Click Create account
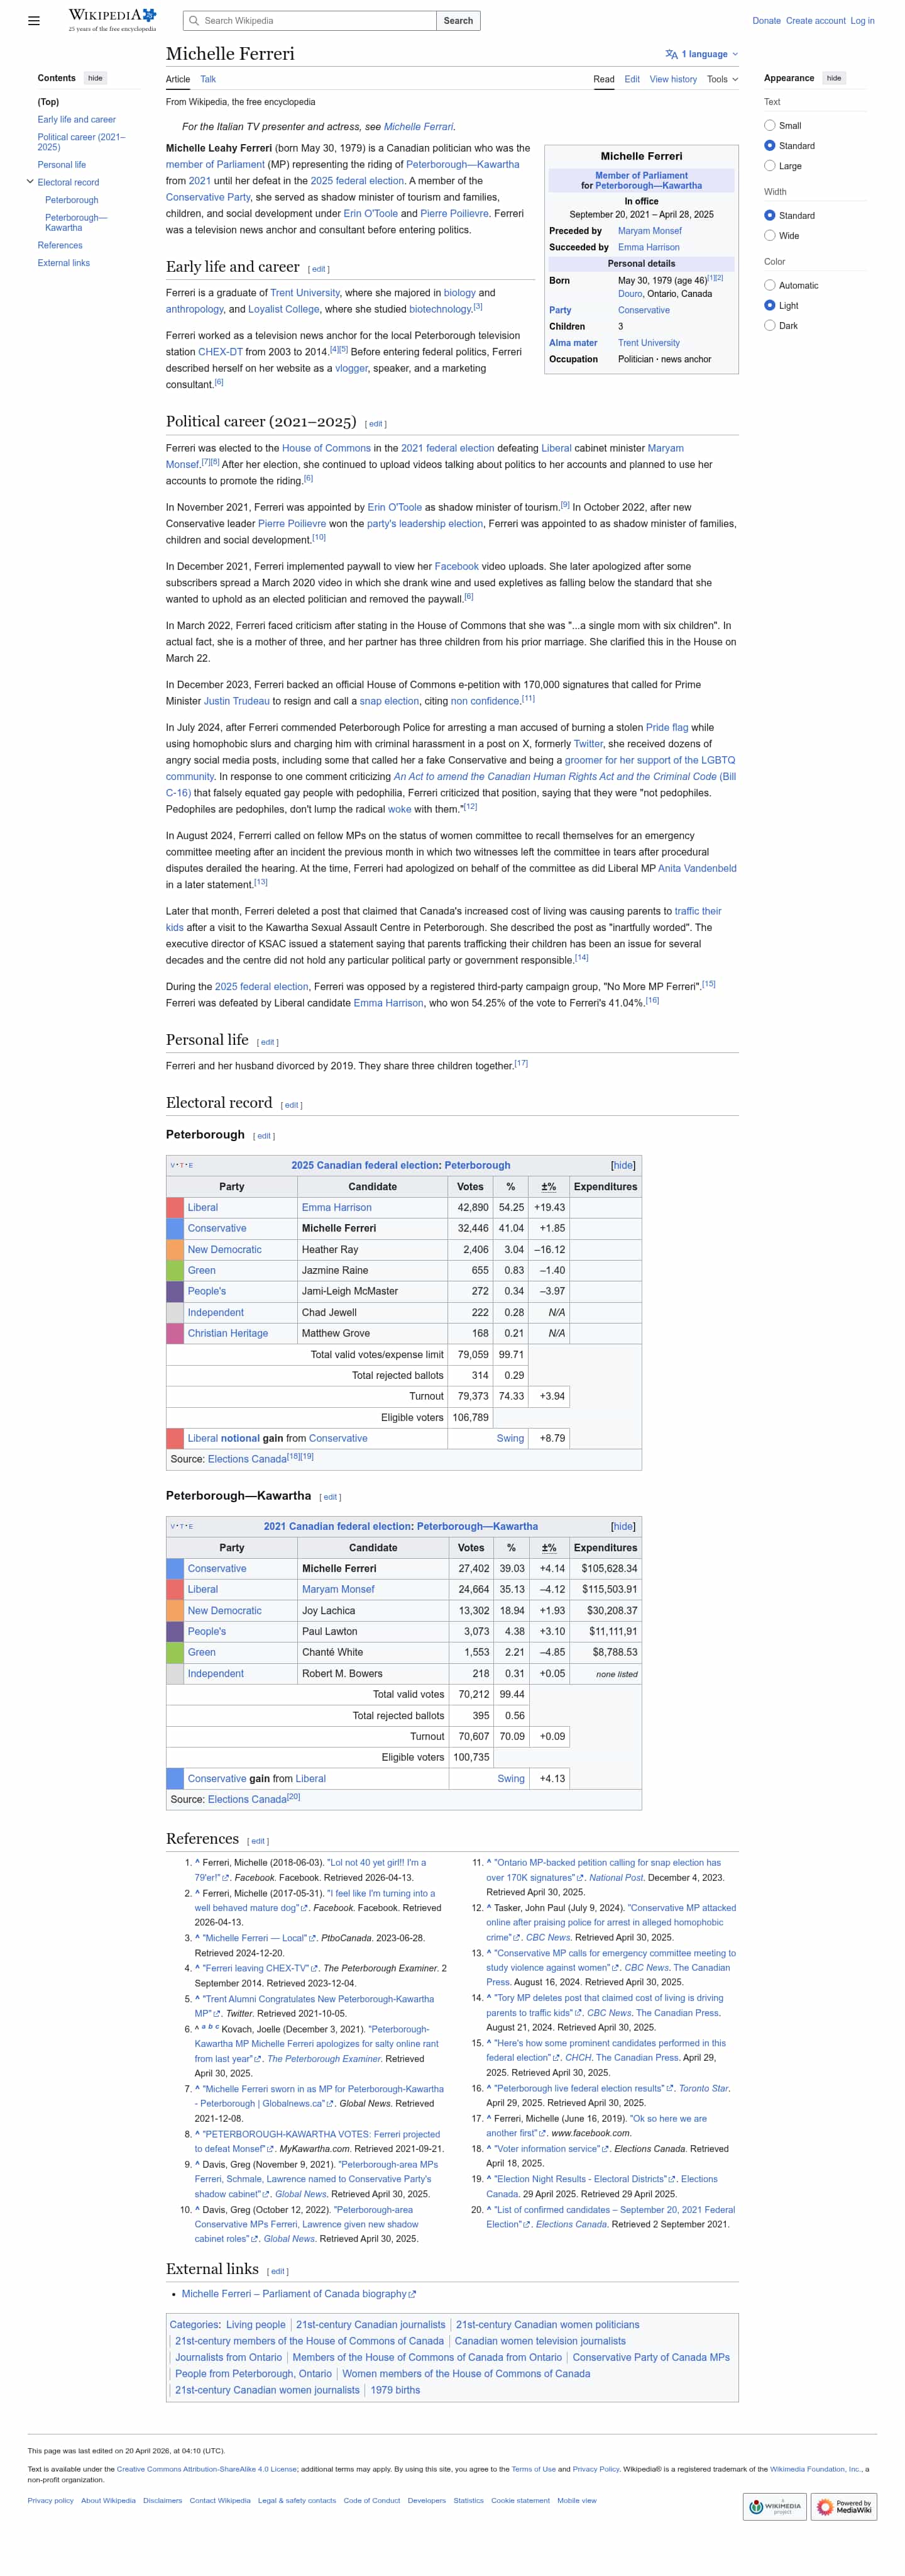The width and height of the screenshot is (905, 2576). tap(815, 21)
